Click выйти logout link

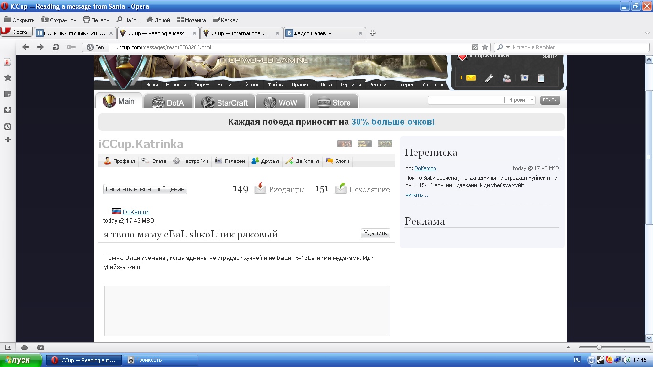point(550,56)
